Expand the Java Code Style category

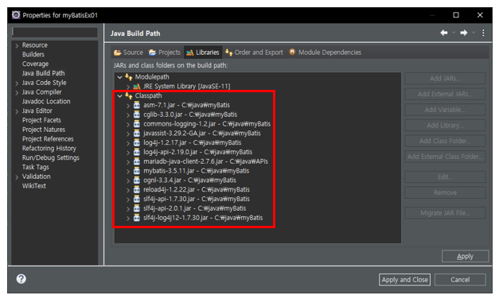click(x=17, y=83)
